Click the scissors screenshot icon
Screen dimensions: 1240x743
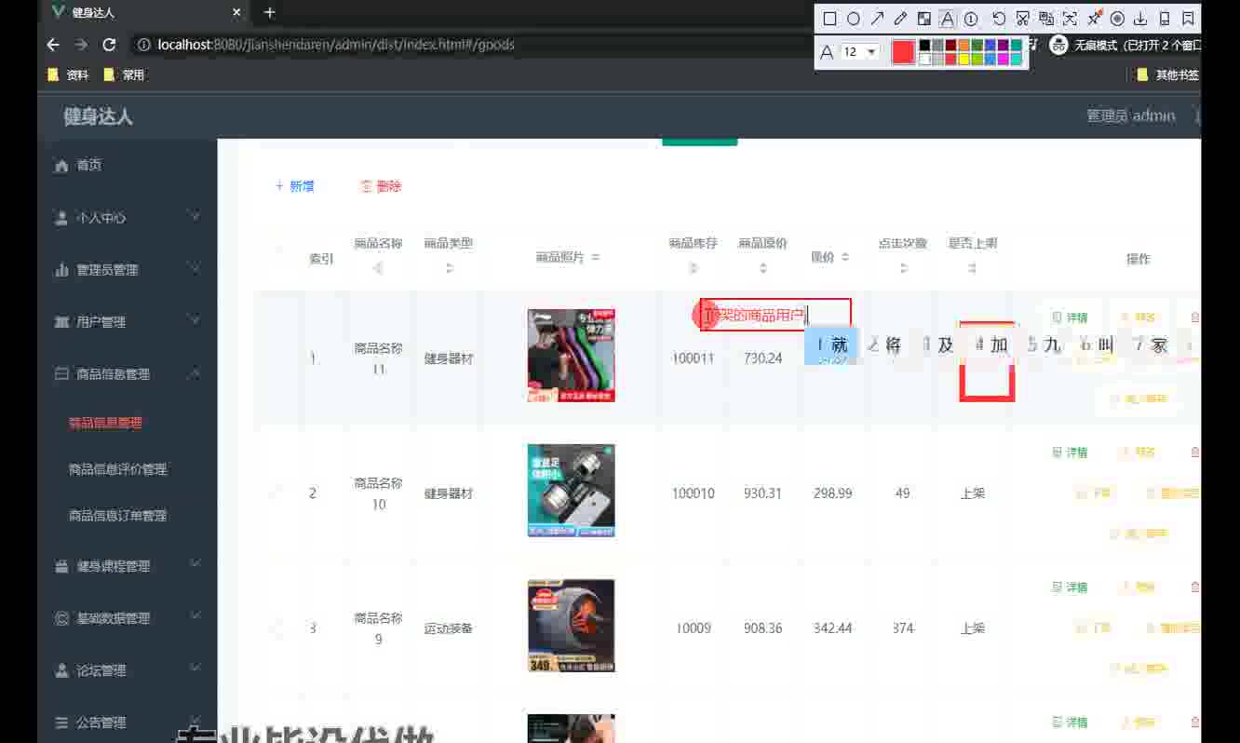(x=1022, y=19)
